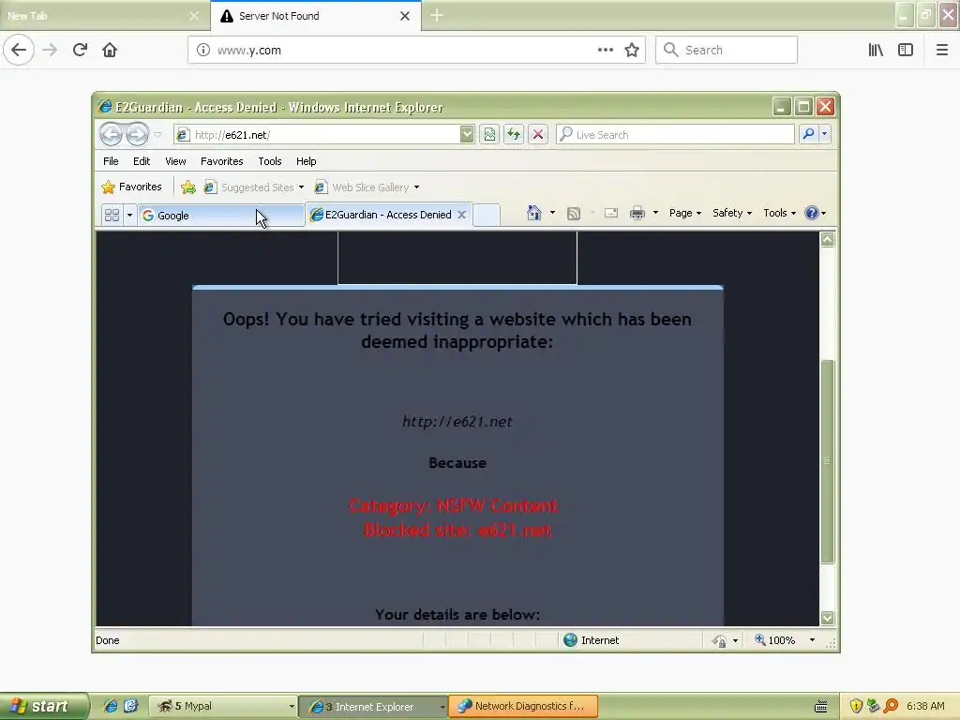Open recent pages dropdown arrow

[x=157, y=134]
